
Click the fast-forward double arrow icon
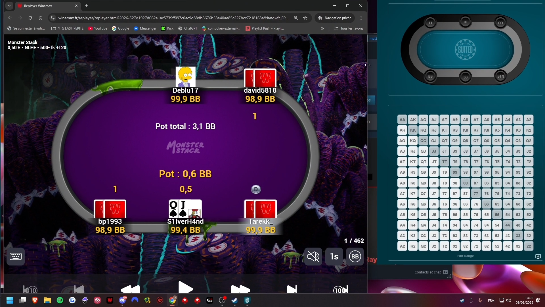pyautogui.click(x=240, y=289)
